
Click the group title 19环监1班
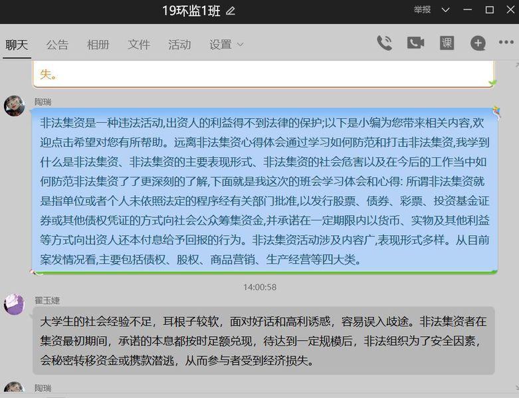(x=191, y=11)
